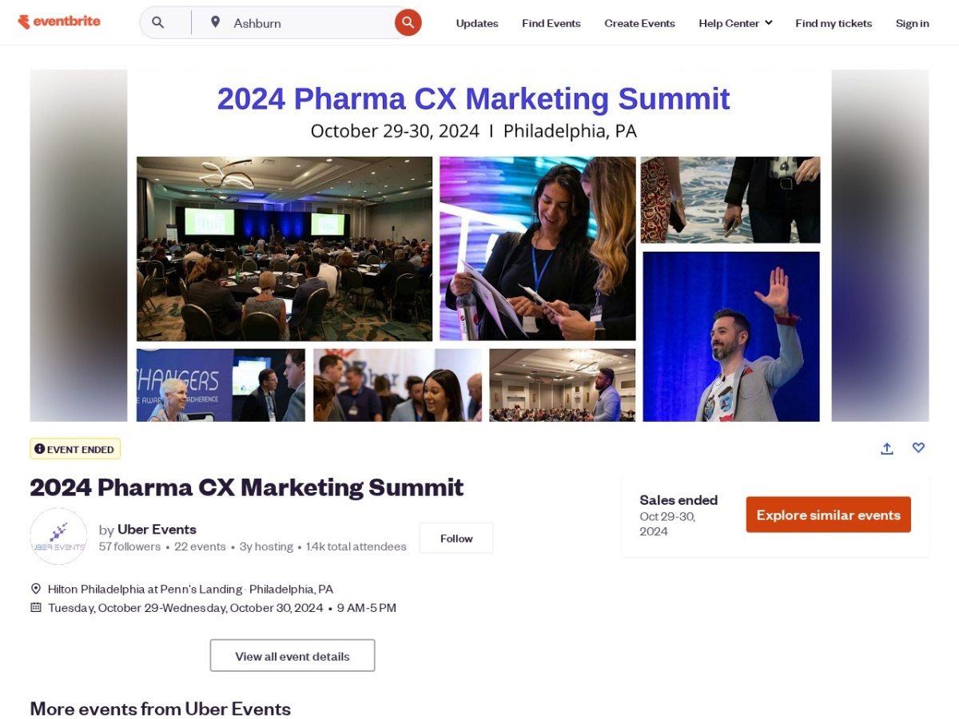Click the 2024 Pharma CX Marketing Summit heading
This screenshot has width=959, height=719.
point(247,487)
